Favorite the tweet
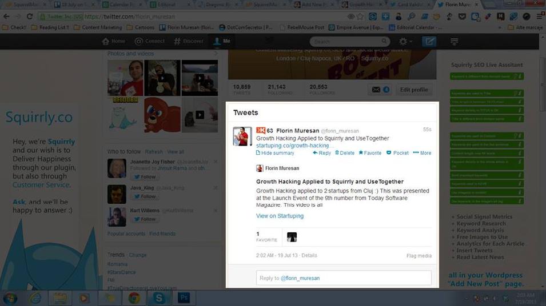 point(370,153)
